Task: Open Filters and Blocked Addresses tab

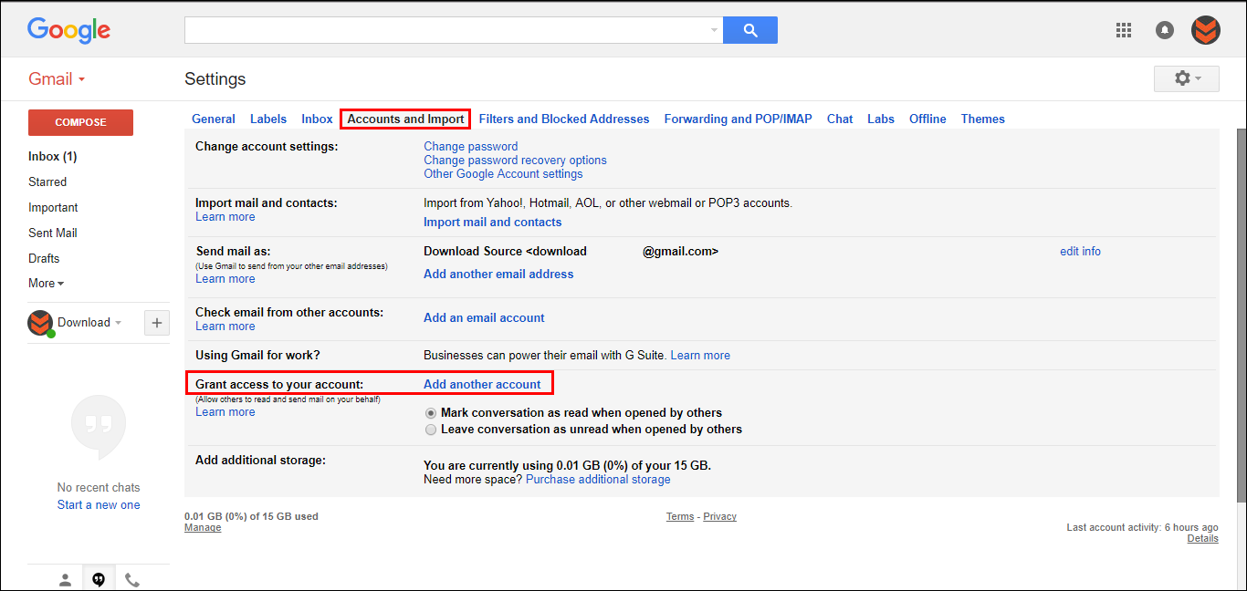Action: click(x=564, y=119)
